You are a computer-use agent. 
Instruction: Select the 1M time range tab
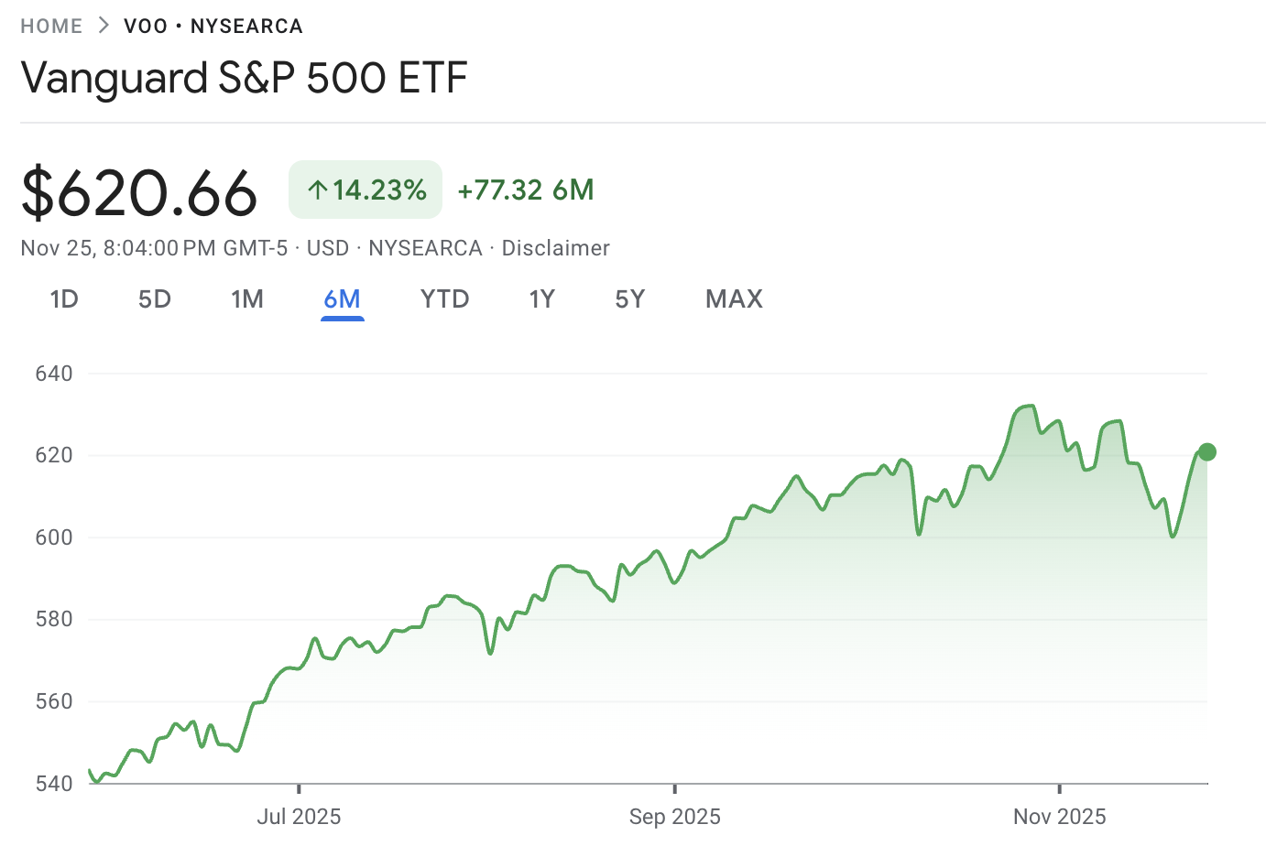247,299
